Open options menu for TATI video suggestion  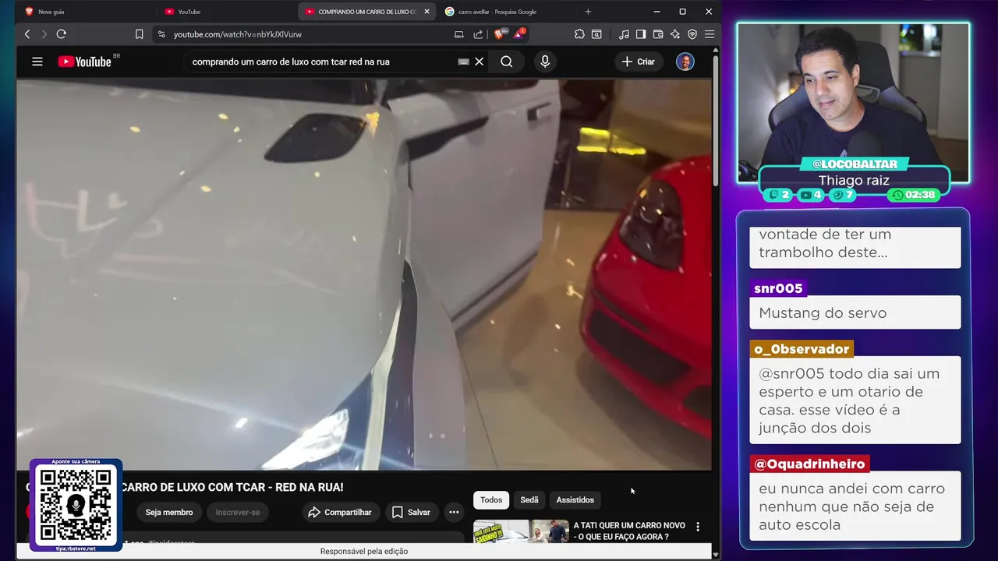[x=698, y=527]
